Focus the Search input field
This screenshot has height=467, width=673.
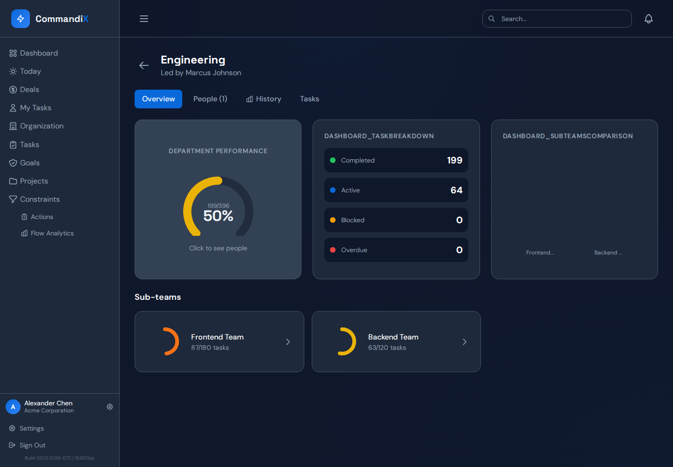coord(557,19)
